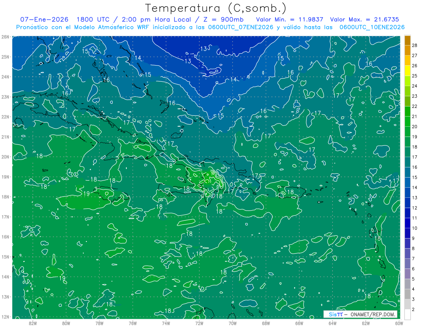Click the '12N' latitude label

pos(5,317)
